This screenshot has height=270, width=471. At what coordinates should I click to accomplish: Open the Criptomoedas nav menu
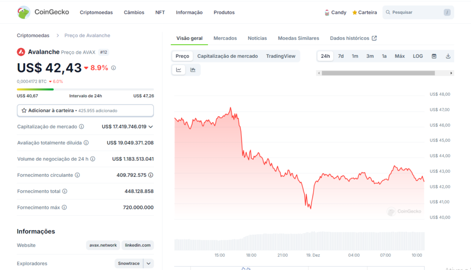[96, 12]
